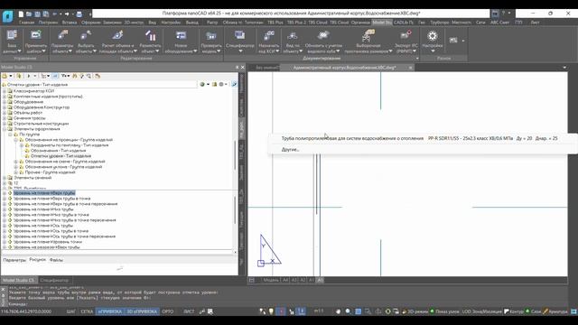Toggle оПРИВЯЗКА object snap in status bar
The image size is (578, 325).
click(109, 311)
